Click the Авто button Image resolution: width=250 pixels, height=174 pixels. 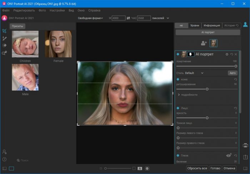click(x=232, y=73)
